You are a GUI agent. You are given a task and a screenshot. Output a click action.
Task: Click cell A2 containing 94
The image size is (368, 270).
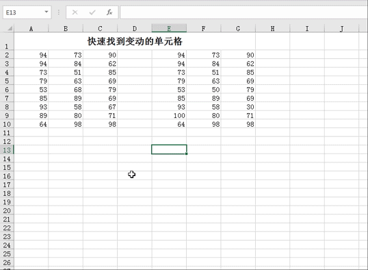[31, 55]
